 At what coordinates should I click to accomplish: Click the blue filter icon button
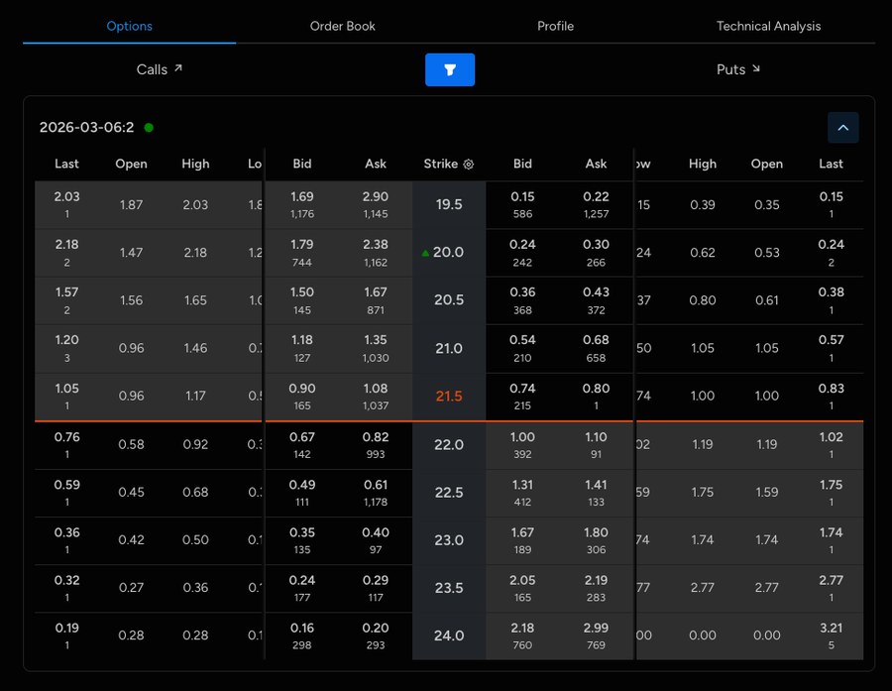point(450,69)
